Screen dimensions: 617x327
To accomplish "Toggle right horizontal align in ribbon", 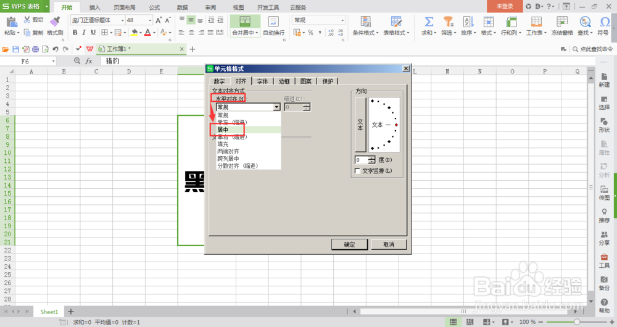I will 201,32.
